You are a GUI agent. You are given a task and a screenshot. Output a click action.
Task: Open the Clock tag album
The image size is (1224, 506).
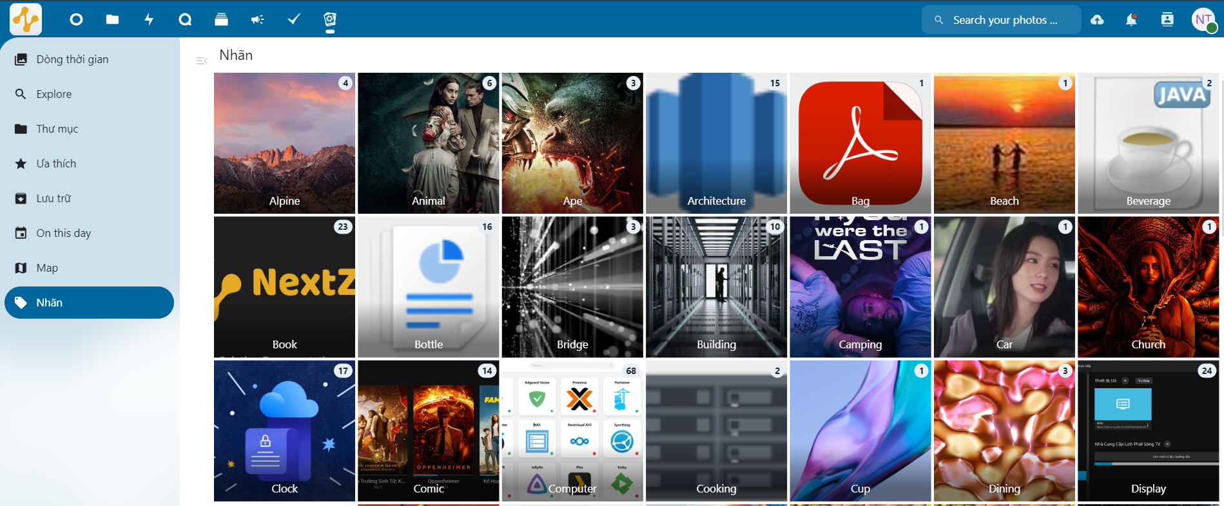284,431
